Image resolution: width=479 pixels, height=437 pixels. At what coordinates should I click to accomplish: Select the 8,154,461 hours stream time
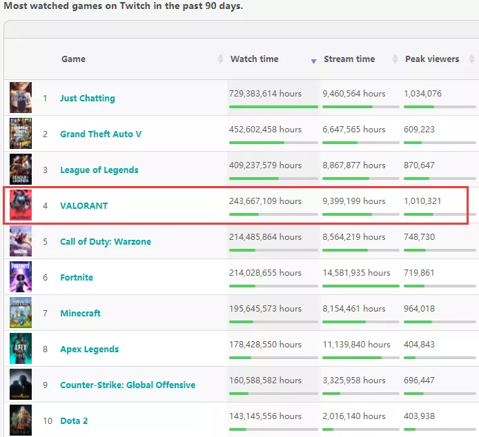point(354,309)
